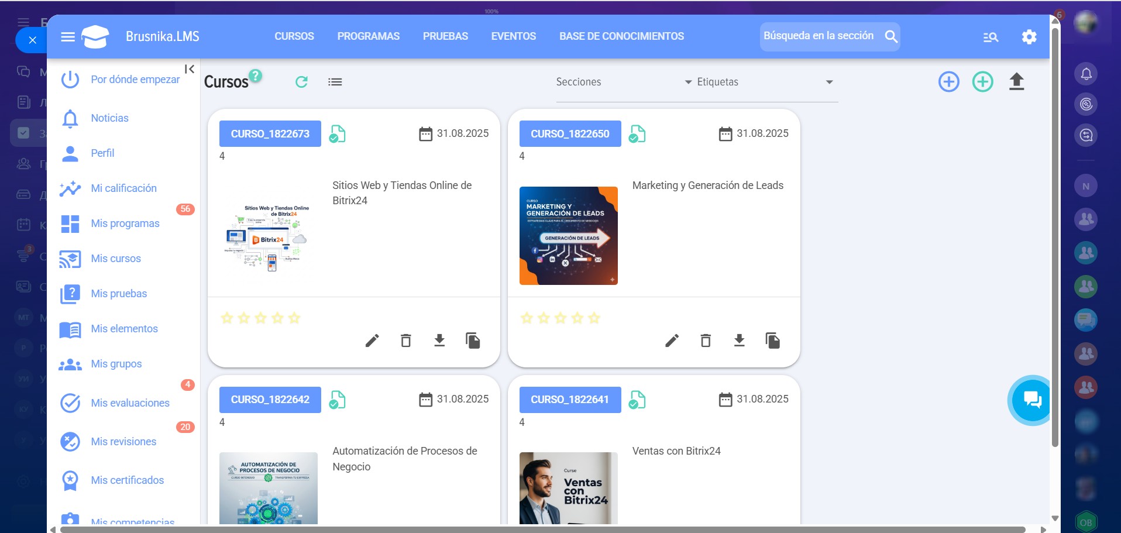
Task: Toggle the hamburger menu in Brusnika.LMS header
Action: click(68, 37)
